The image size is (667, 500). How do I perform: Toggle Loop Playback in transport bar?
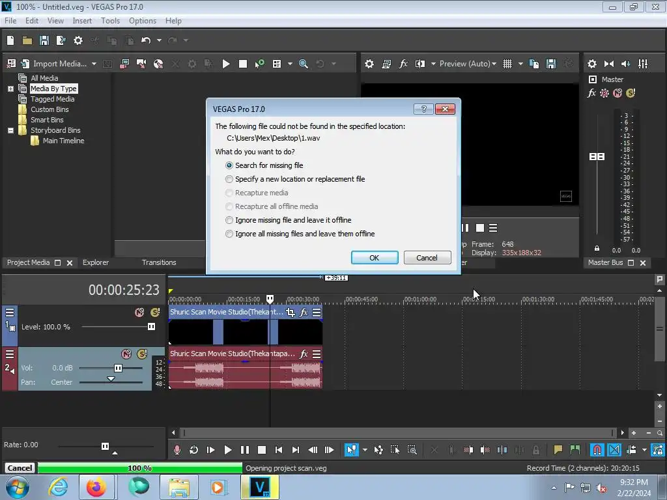click(193, 450)
